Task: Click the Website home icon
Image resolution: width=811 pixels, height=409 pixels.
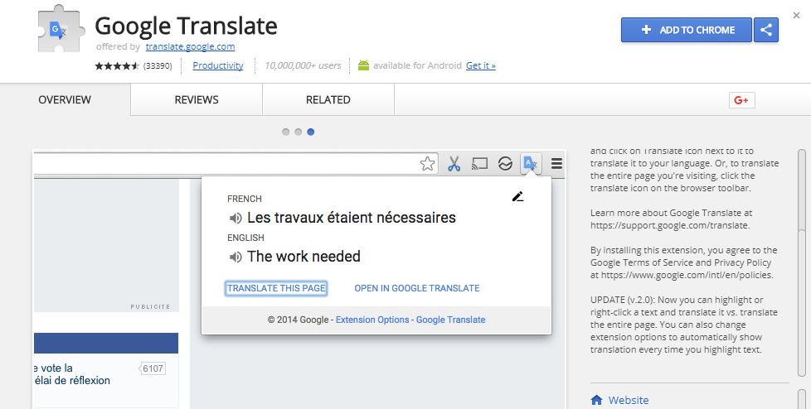Action: [x=596, y=400]
